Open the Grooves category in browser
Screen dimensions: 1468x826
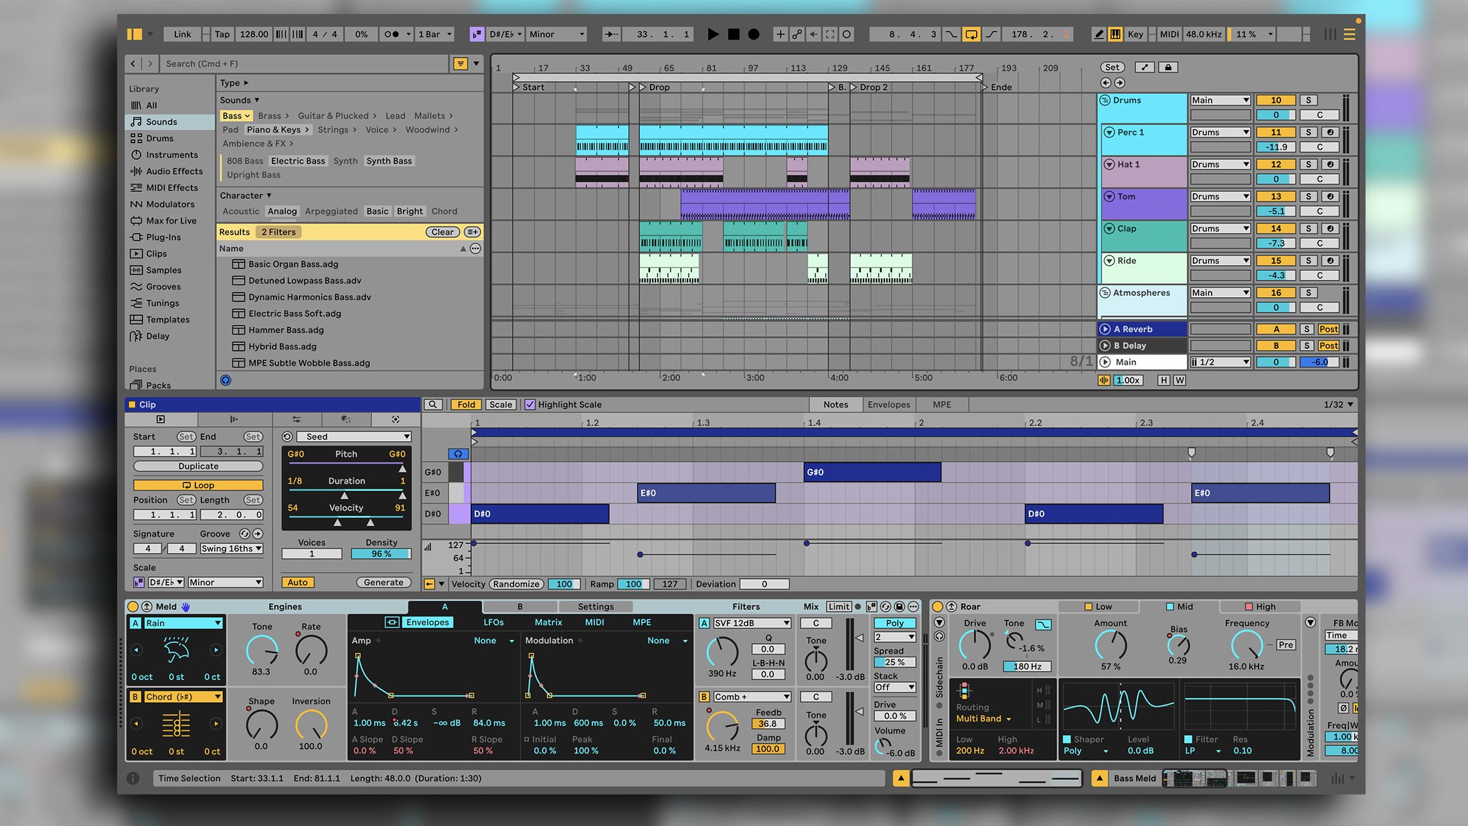[163, 286]
